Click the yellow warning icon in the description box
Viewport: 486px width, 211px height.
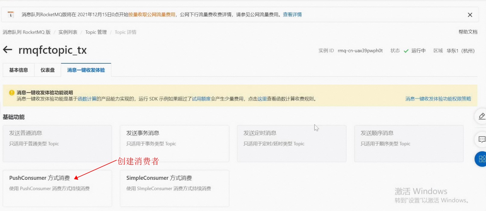[12, 92]
